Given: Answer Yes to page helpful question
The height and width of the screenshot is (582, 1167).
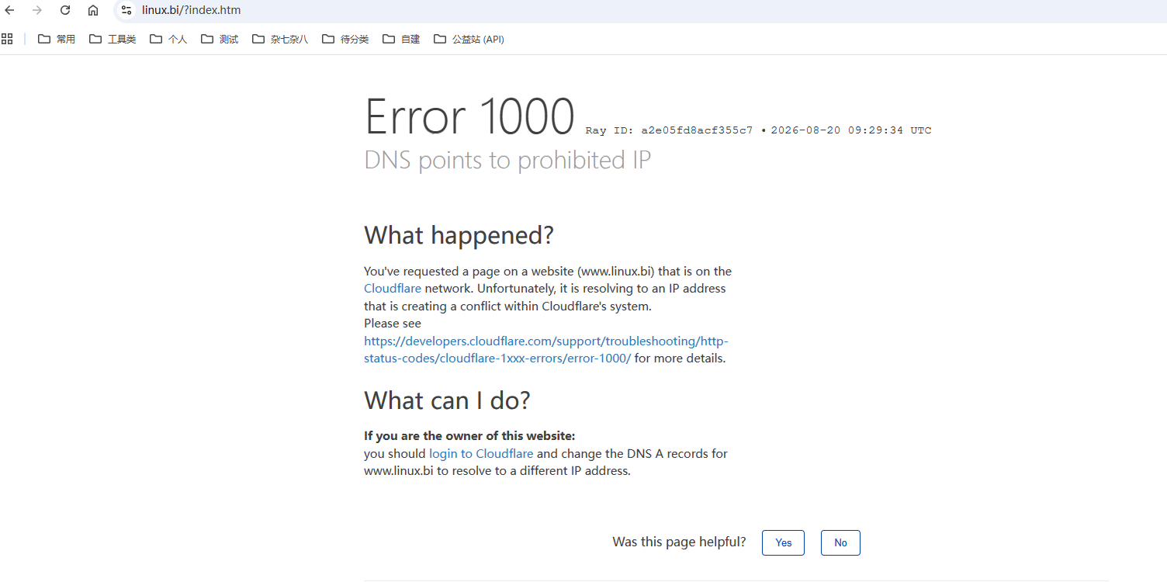Looking at the screenshot, I should [783, 542].
